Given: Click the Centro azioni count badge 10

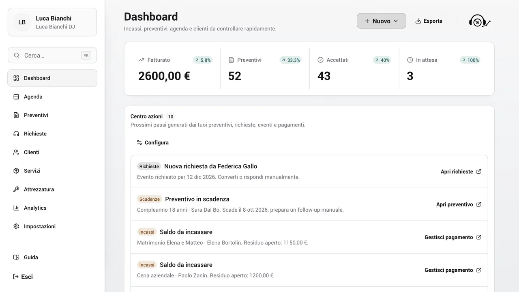Looking at the screenshot, I should click(x=171, y=116).
